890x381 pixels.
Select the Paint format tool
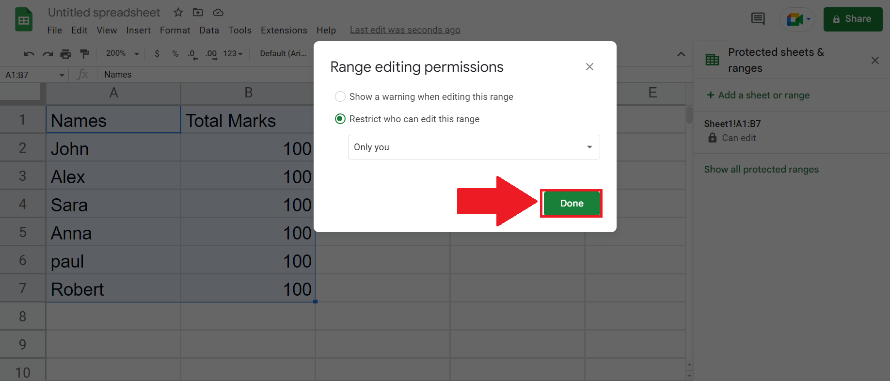click(85, 53)
